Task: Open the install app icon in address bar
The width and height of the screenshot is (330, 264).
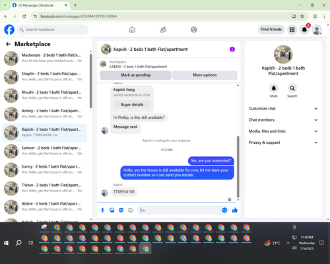Action: 294,16
